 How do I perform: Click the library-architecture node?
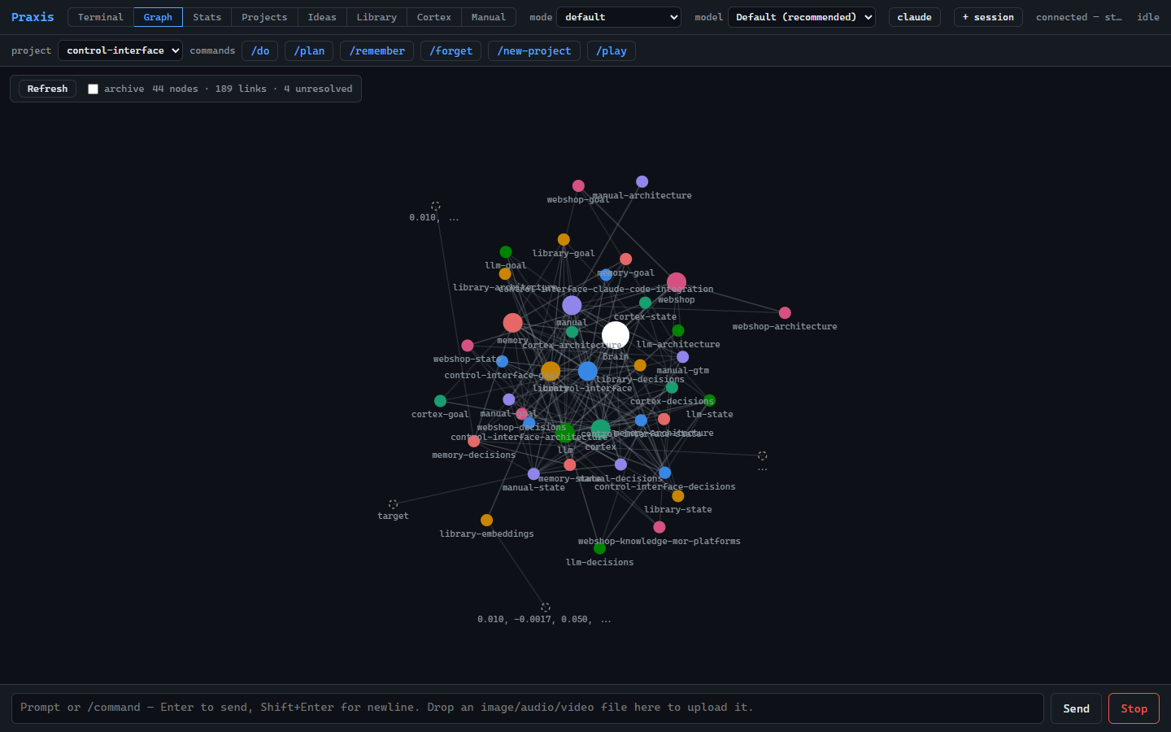click(505, 273)
